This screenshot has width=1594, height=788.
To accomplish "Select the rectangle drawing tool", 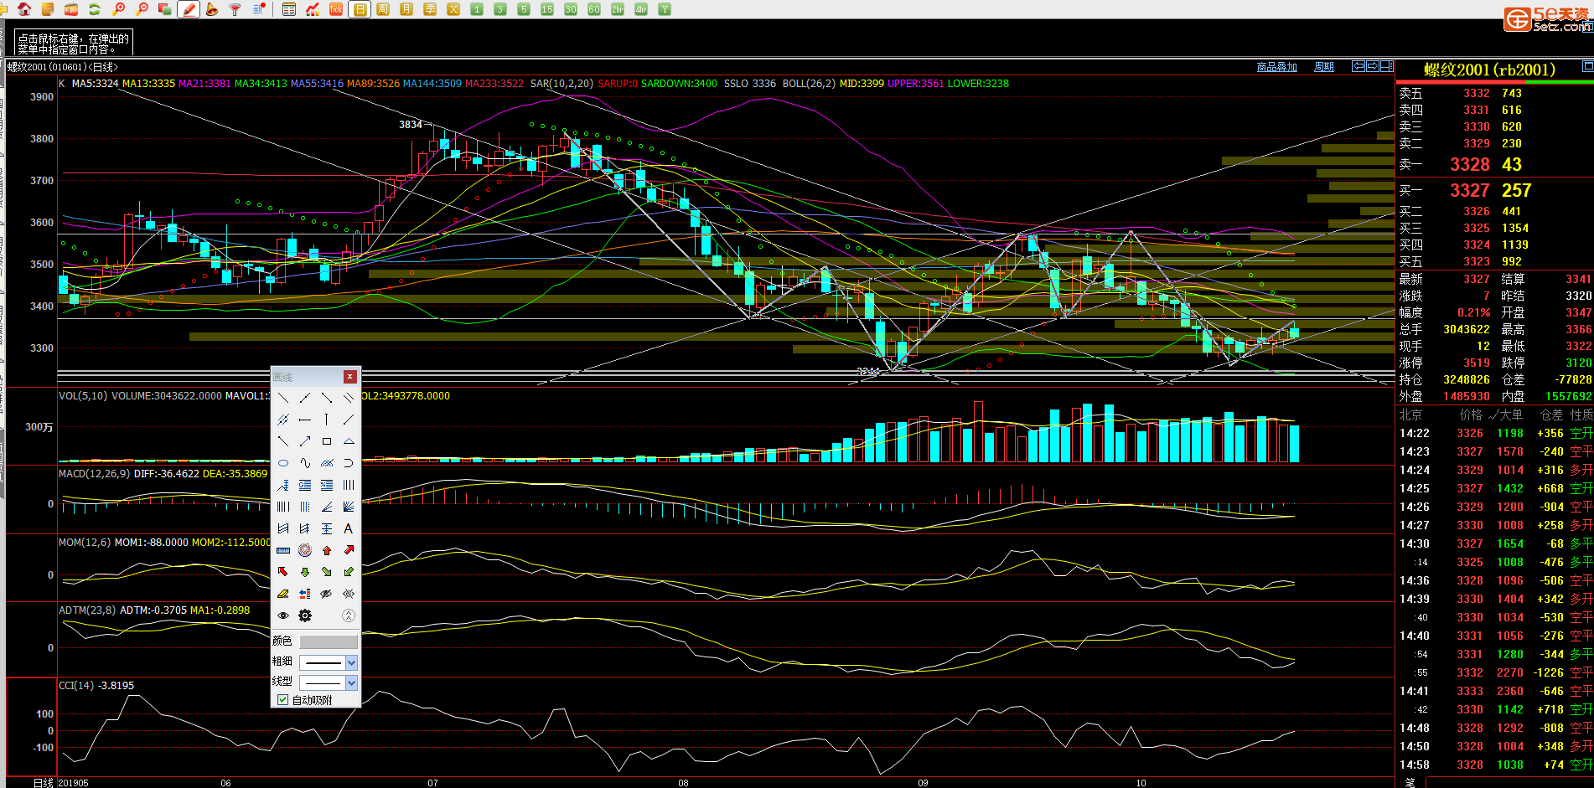I will [327, 441].
